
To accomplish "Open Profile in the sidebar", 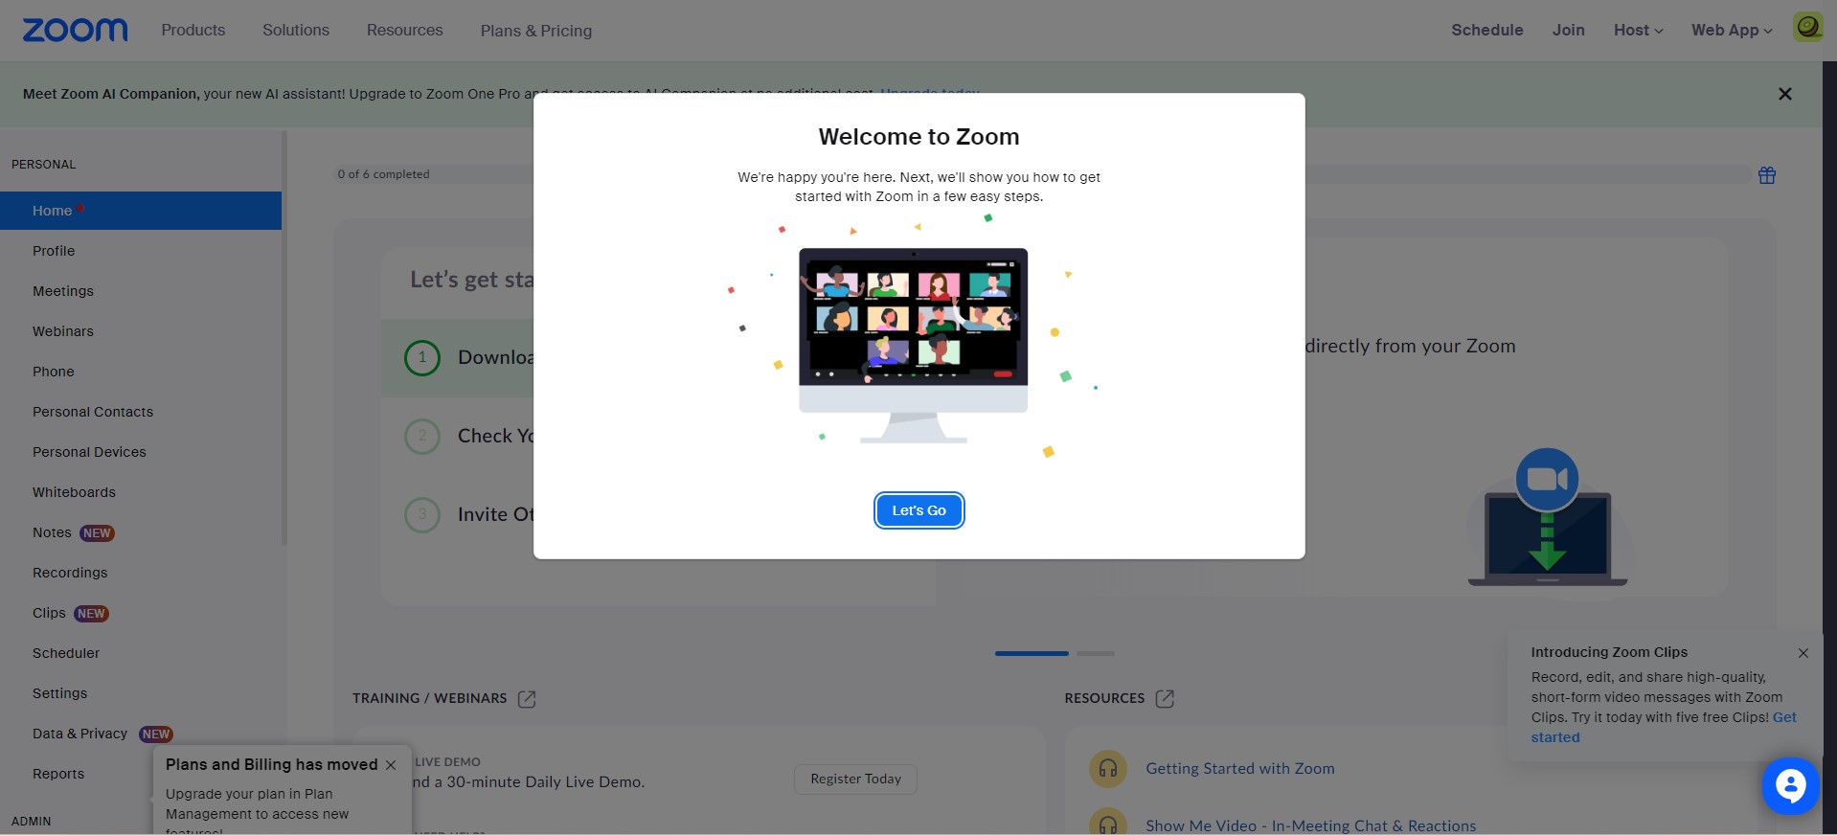I will 54,251.
